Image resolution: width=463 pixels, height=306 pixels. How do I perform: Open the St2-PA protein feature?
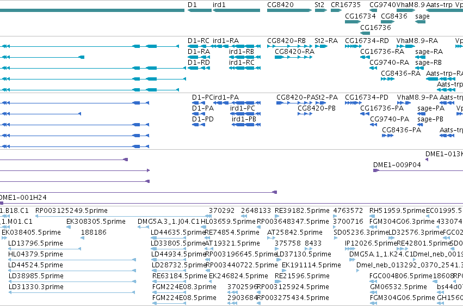pos(320,103)
